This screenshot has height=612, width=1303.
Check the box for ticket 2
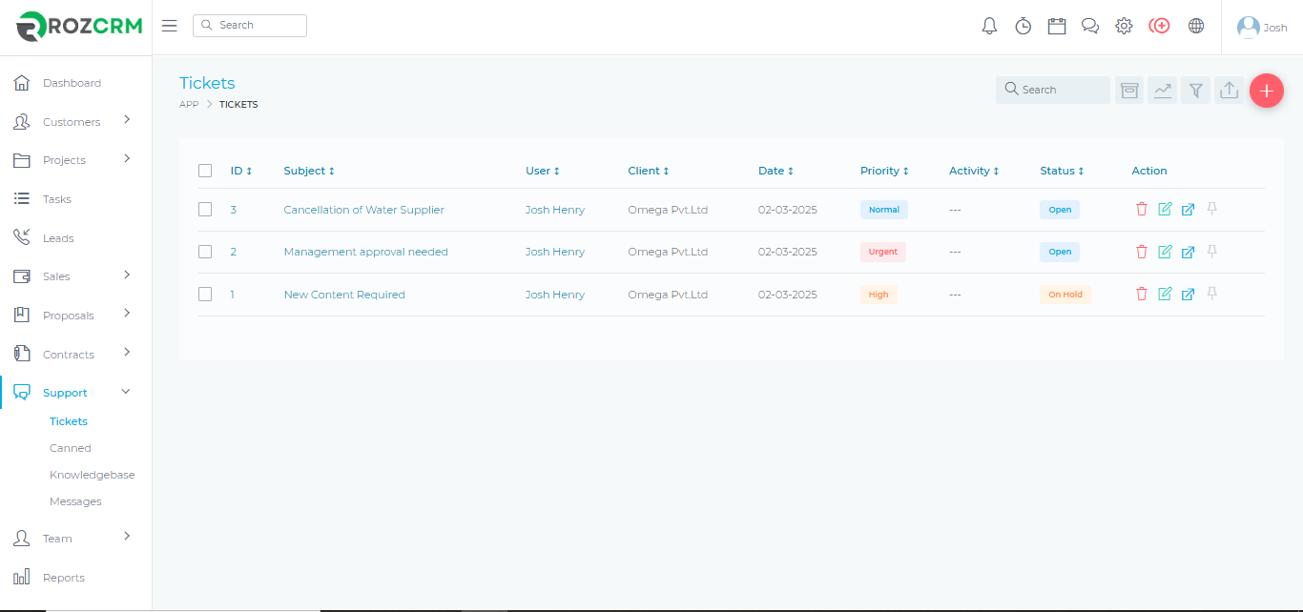[x=205, y=252]
